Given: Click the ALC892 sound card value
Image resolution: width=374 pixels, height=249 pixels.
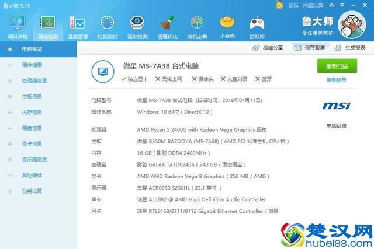Looking at the screenshot, I should pos(201,199).
